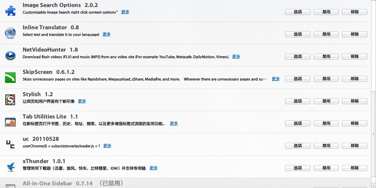Show 更多 details for Stylish
Image resolution: width=376 pixels, height=188 pixels.
point(82,101)
